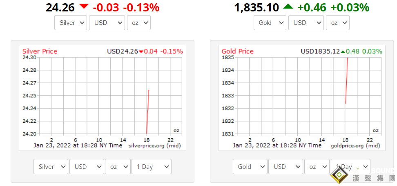Click the red down arrow beside 24.26
The width and height of the screenshot is (397, 186).
pyautogui.click(x=84, y=7)
